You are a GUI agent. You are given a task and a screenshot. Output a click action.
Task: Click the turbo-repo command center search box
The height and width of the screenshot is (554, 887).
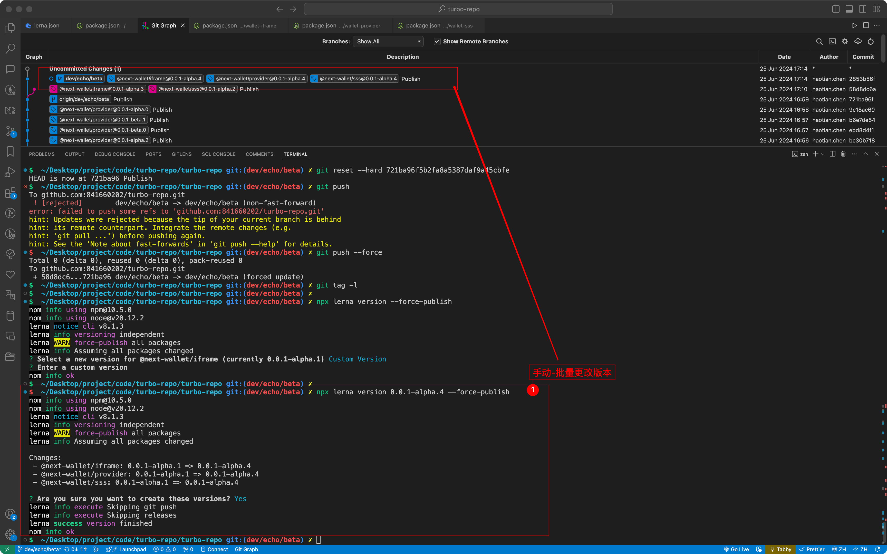[458, 9]
